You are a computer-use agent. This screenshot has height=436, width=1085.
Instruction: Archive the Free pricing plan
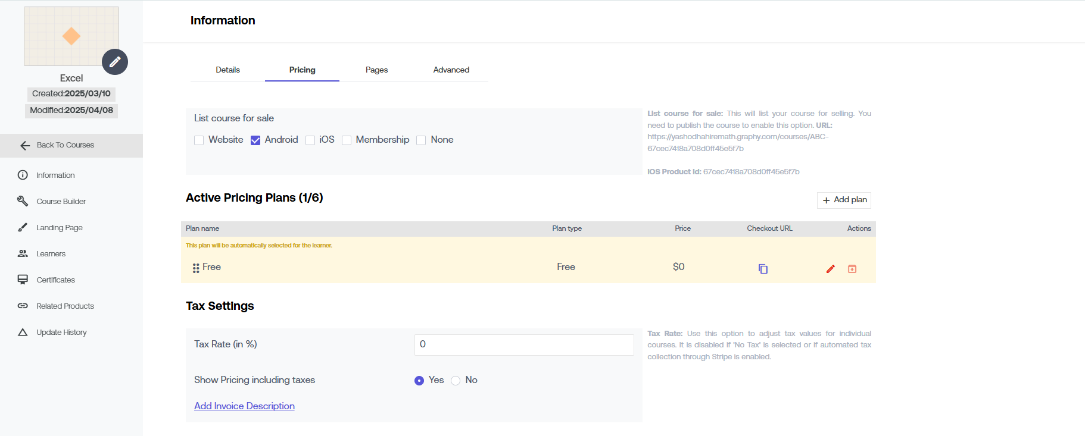tap(852, 269)
